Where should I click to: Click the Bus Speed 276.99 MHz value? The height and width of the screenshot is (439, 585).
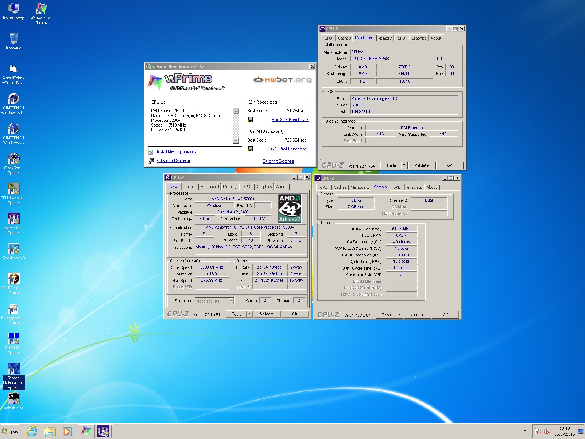pyautogui.click(x=212, y=281)
